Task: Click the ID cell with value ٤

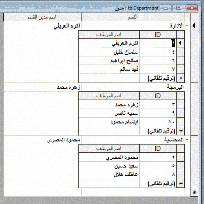Action: (x=158, y=52)
